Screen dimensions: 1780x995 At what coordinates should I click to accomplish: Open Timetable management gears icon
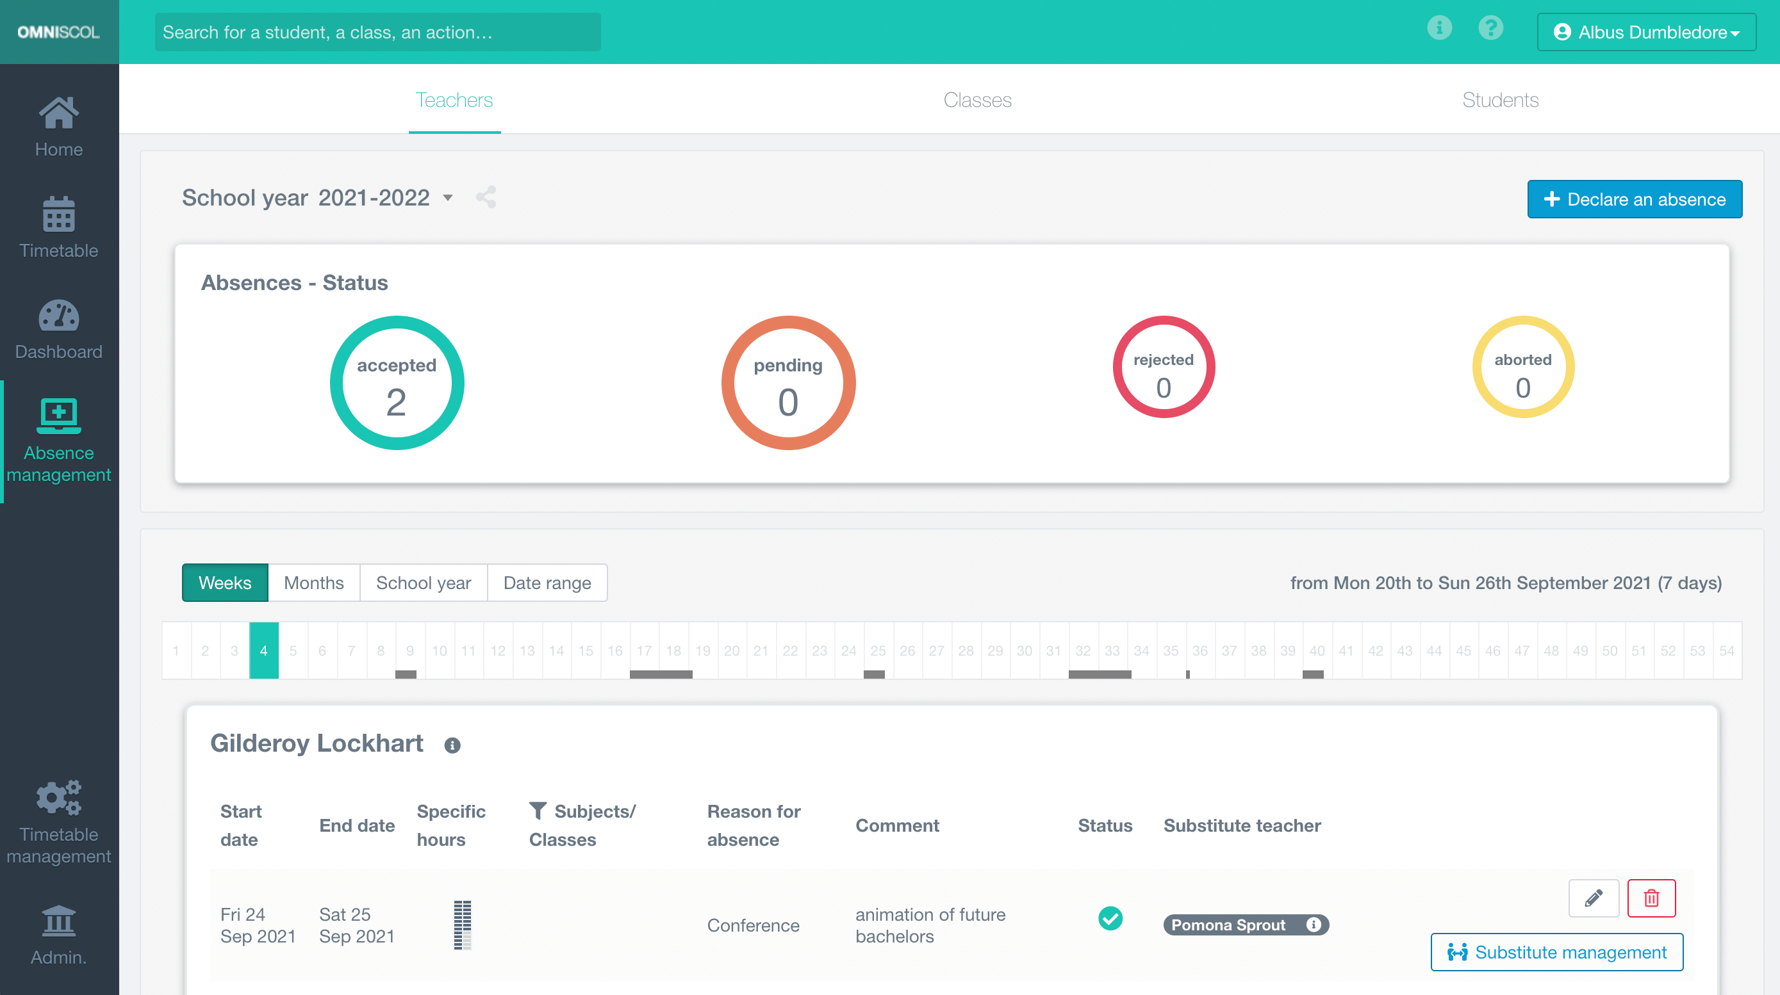click(x=59, y=798)
